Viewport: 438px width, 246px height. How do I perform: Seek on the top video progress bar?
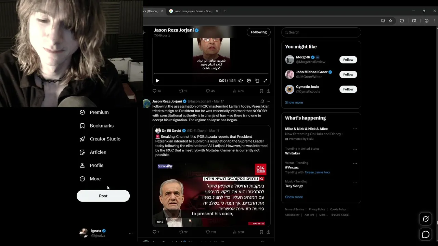[211, 73]
